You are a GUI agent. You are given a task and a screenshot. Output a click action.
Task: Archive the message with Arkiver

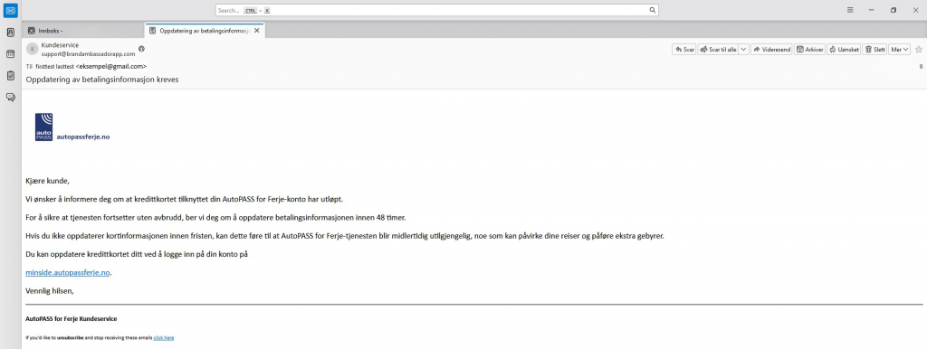[809, 50]
